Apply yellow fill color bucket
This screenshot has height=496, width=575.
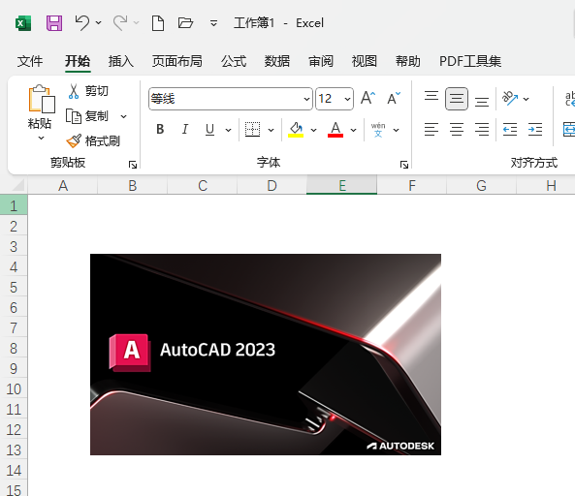[296, 130]
